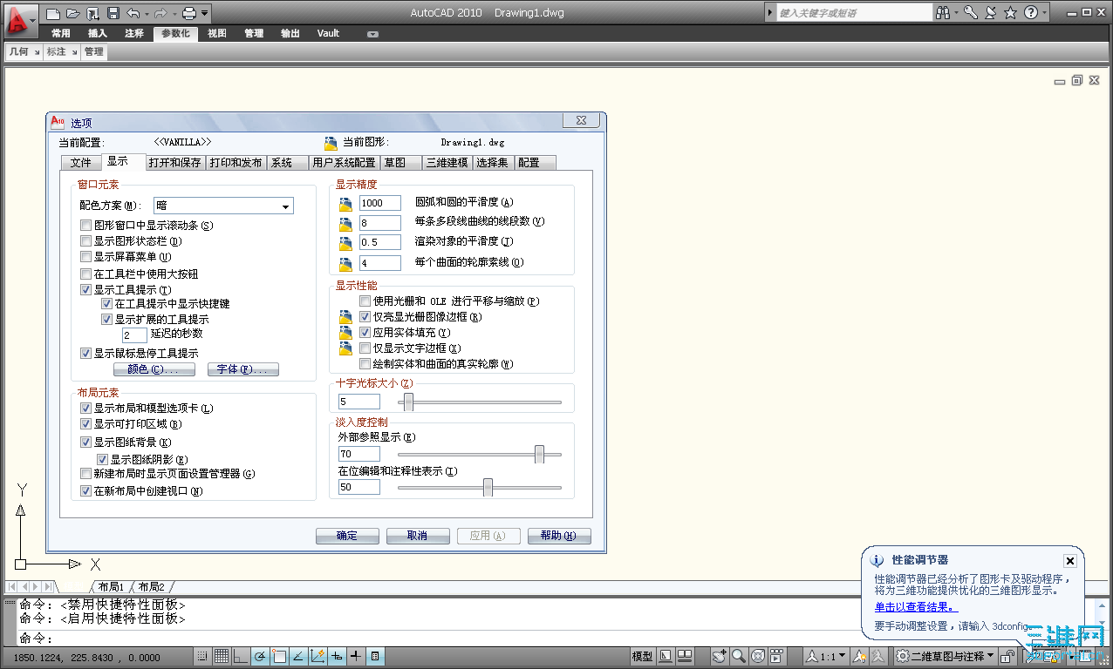Open ShowMotion from the status bar
This screenshot has height=669, width=1113.
coord(776,656)
